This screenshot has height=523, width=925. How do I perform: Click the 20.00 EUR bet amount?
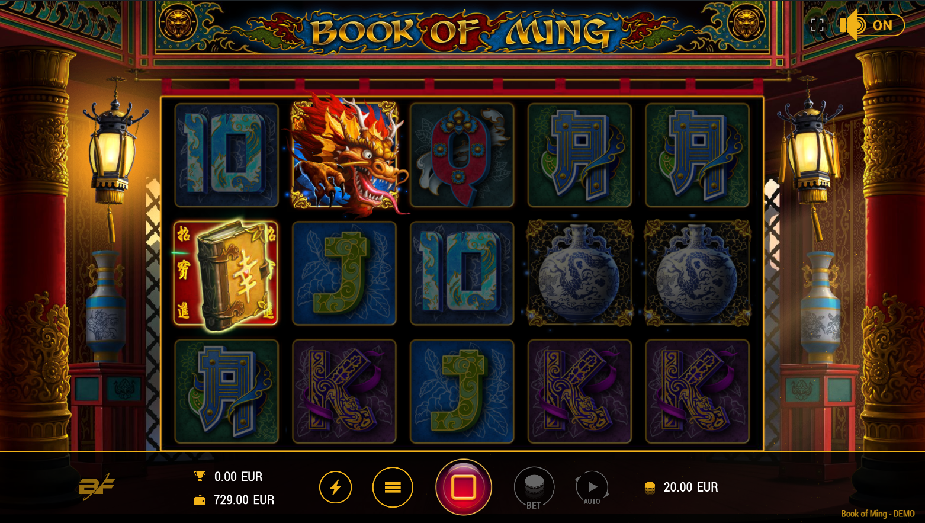(x=690, y=487)
